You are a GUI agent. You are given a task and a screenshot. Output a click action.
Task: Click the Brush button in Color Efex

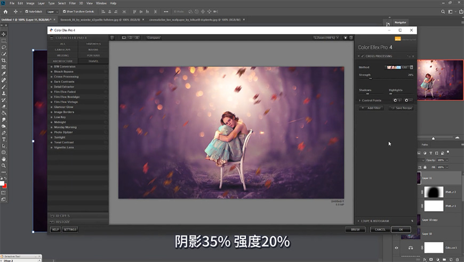point(355,230)
